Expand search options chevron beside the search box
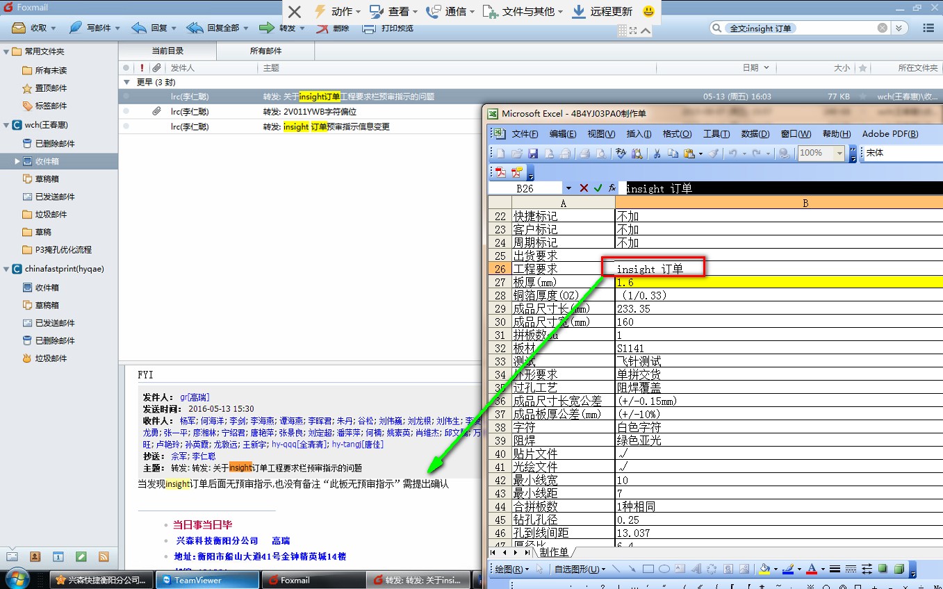This screenshot has height=589, width=943. point(899,28)
